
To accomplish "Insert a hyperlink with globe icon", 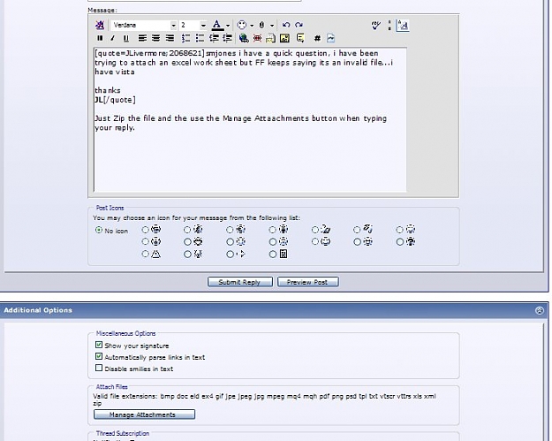I will pos(244,38).
